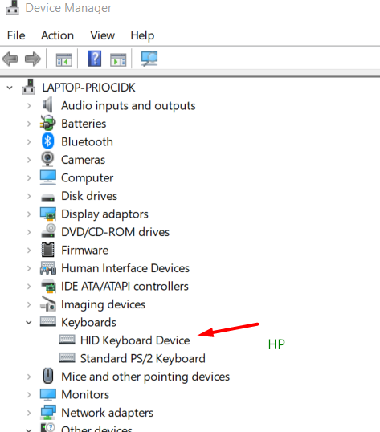Select the Network adapters item
Image resolution: width=380 pixels, height=432 pixels.
tap(107, 413)
